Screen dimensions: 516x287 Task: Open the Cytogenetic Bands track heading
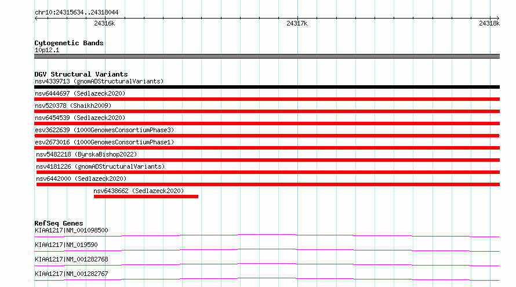[x=69, y=43]
